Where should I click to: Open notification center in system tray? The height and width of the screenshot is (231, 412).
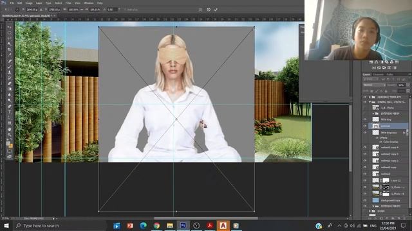click(404, 225)
